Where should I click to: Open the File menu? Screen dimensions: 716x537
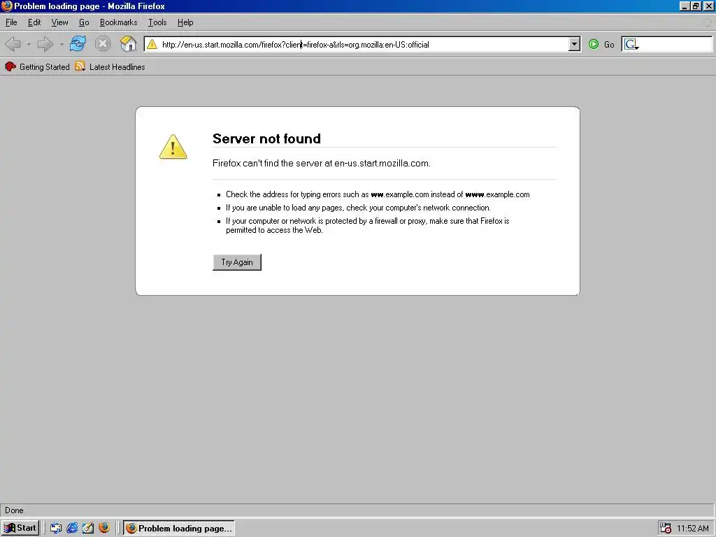pos(11,22)
